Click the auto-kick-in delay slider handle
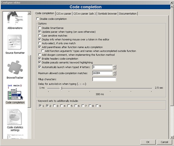Image resolution: width=174 pixels, height=146 pixels. click(61, 88)
